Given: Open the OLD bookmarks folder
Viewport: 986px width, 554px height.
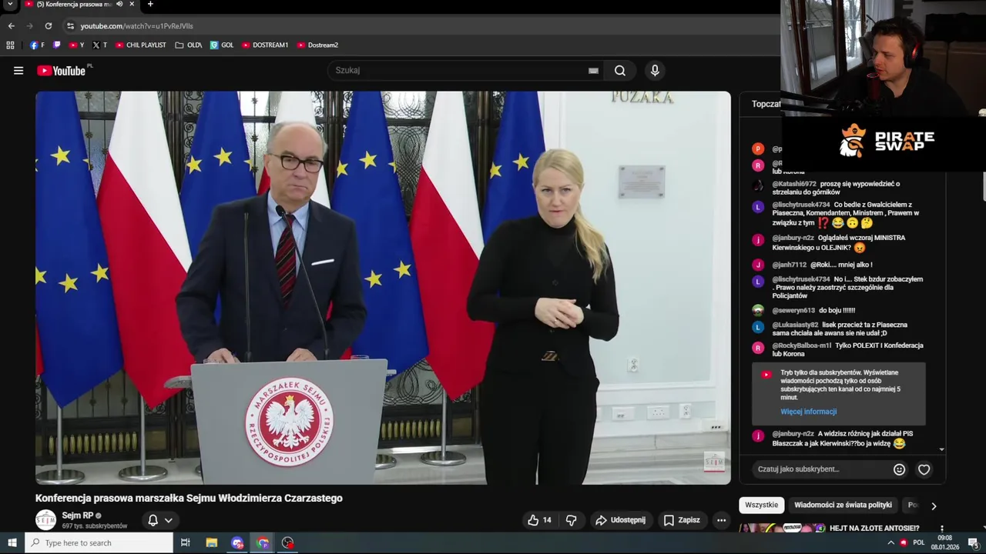Looking at the screenshot, I should (189, 45).
